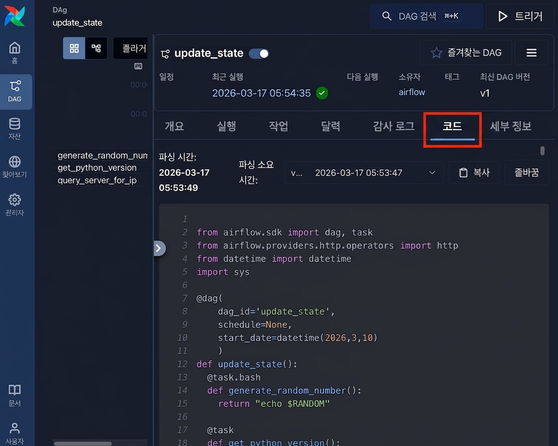Switch to grid view
The height and width of the screenshot is (446, 558).
click(x=74, y=48)
